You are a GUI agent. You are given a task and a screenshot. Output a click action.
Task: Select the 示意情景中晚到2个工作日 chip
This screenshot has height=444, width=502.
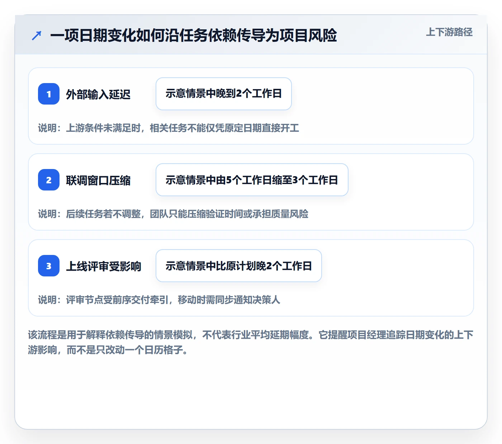click(x=224, y=94)
